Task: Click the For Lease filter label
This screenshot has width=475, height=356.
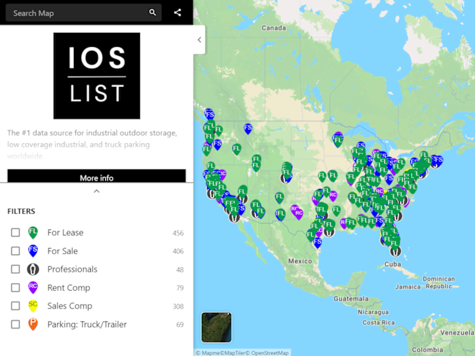Action: (65, 233)
